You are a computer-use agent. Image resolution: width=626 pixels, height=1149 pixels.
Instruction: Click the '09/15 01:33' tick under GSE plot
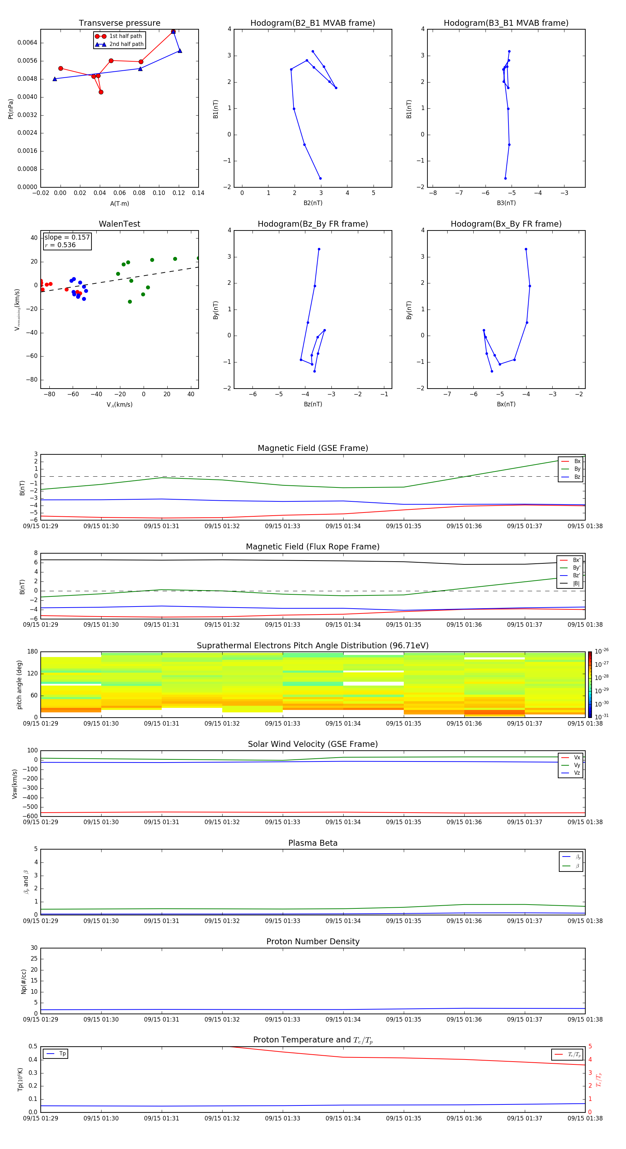click(282, 526)
